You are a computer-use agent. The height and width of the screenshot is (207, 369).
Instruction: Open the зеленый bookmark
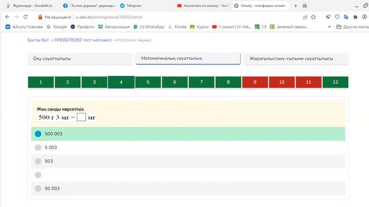[289, 27]
